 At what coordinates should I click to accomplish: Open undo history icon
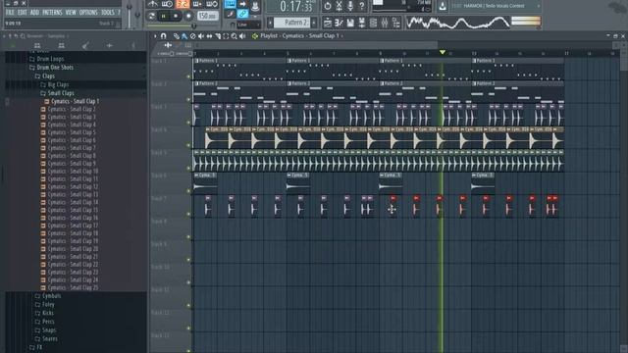[328, 6]
